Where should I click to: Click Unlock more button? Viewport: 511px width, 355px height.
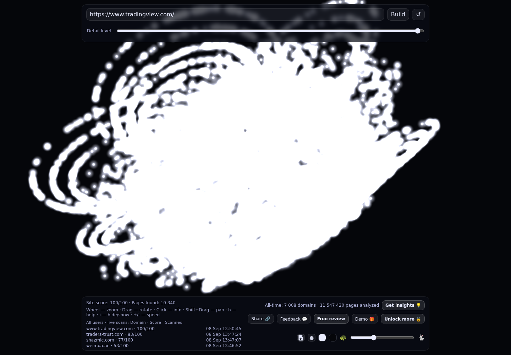point(403,319)
